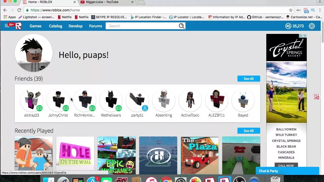Open Bayed's friend avatar
This screenshot has width=324, height=182.
pyautogui.click(x=243, y=100)
